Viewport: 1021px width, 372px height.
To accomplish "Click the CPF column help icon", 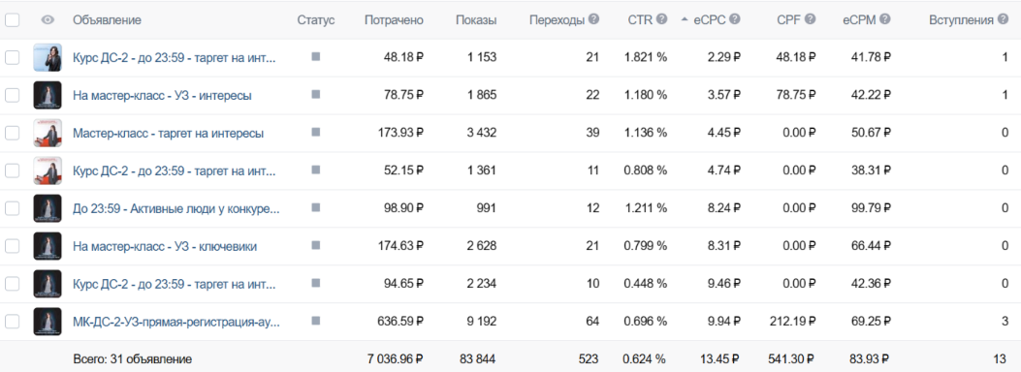I will [810, 19].
